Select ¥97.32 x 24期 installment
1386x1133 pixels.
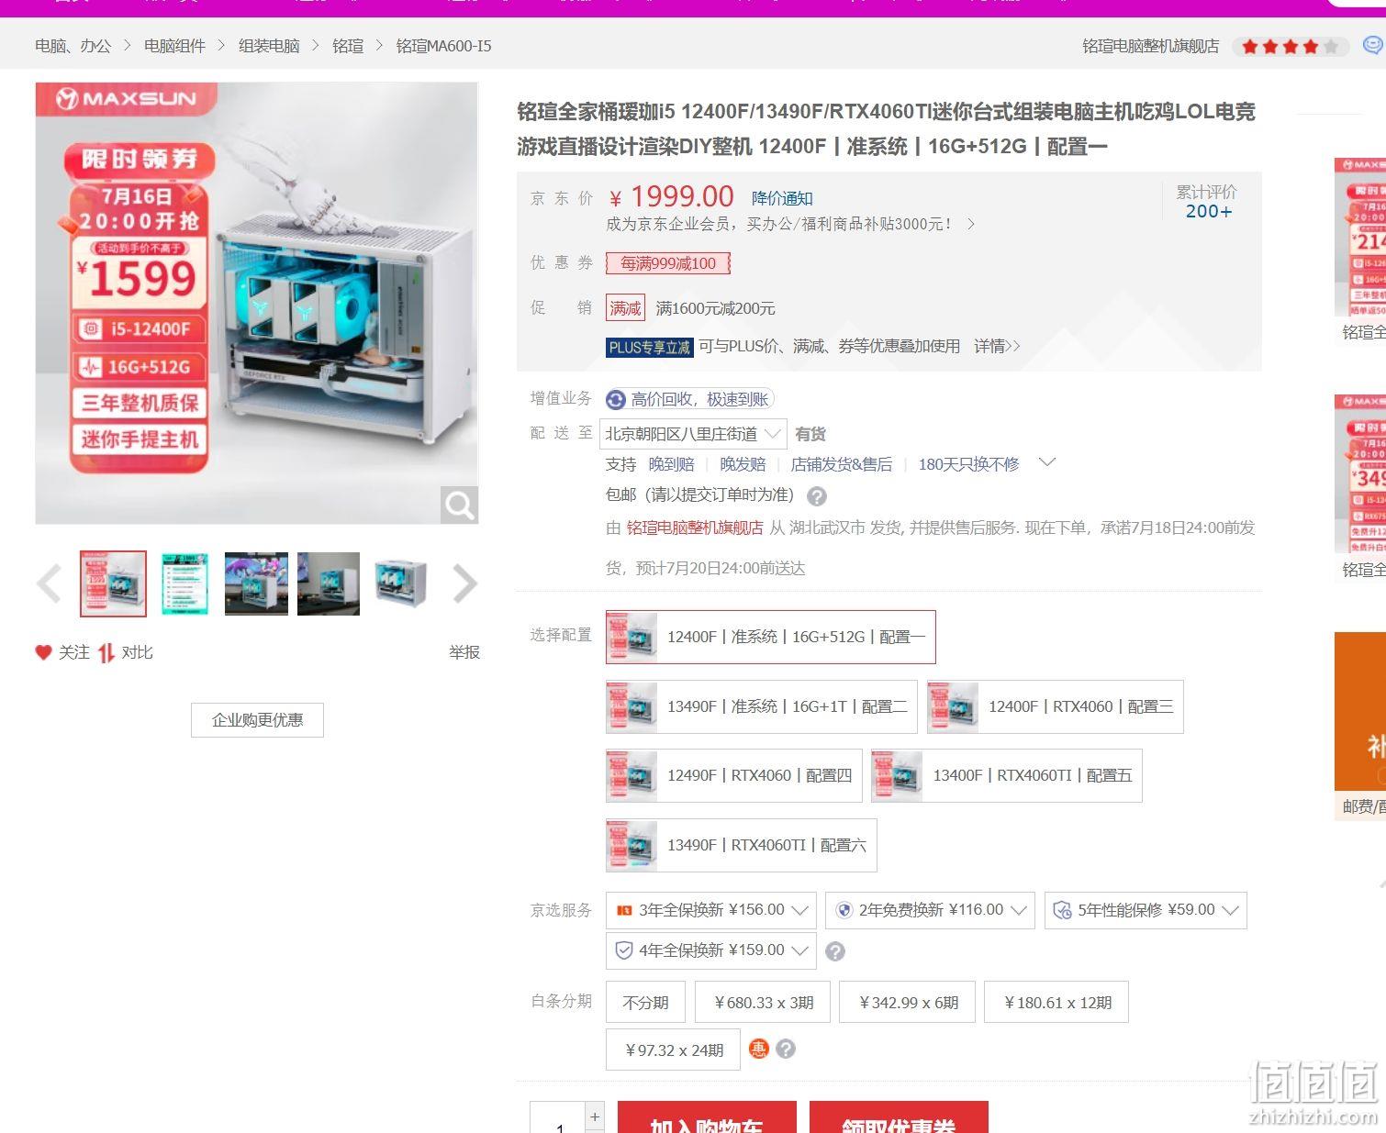coord(674,1050)
